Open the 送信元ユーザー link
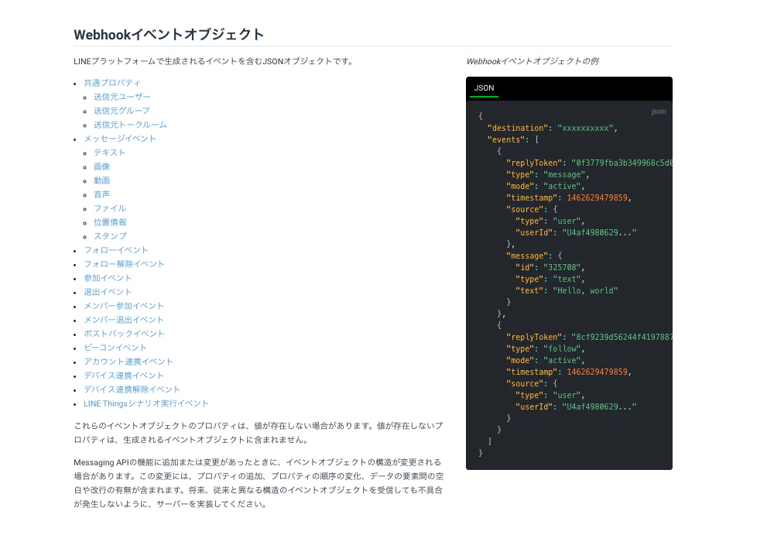The image size is (774, 535). [122, 97]
